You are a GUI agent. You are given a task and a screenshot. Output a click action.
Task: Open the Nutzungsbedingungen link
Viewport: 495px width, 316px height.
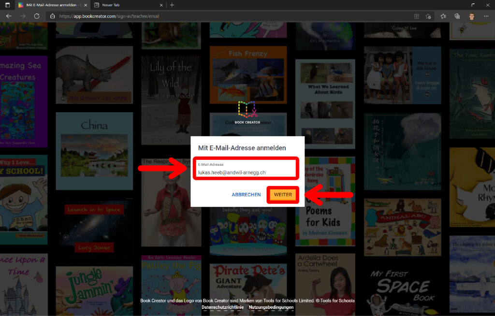271,307
